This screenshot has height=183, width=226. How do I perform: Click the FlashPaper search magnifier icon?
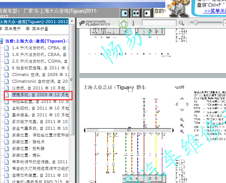(x=181, y=23)
